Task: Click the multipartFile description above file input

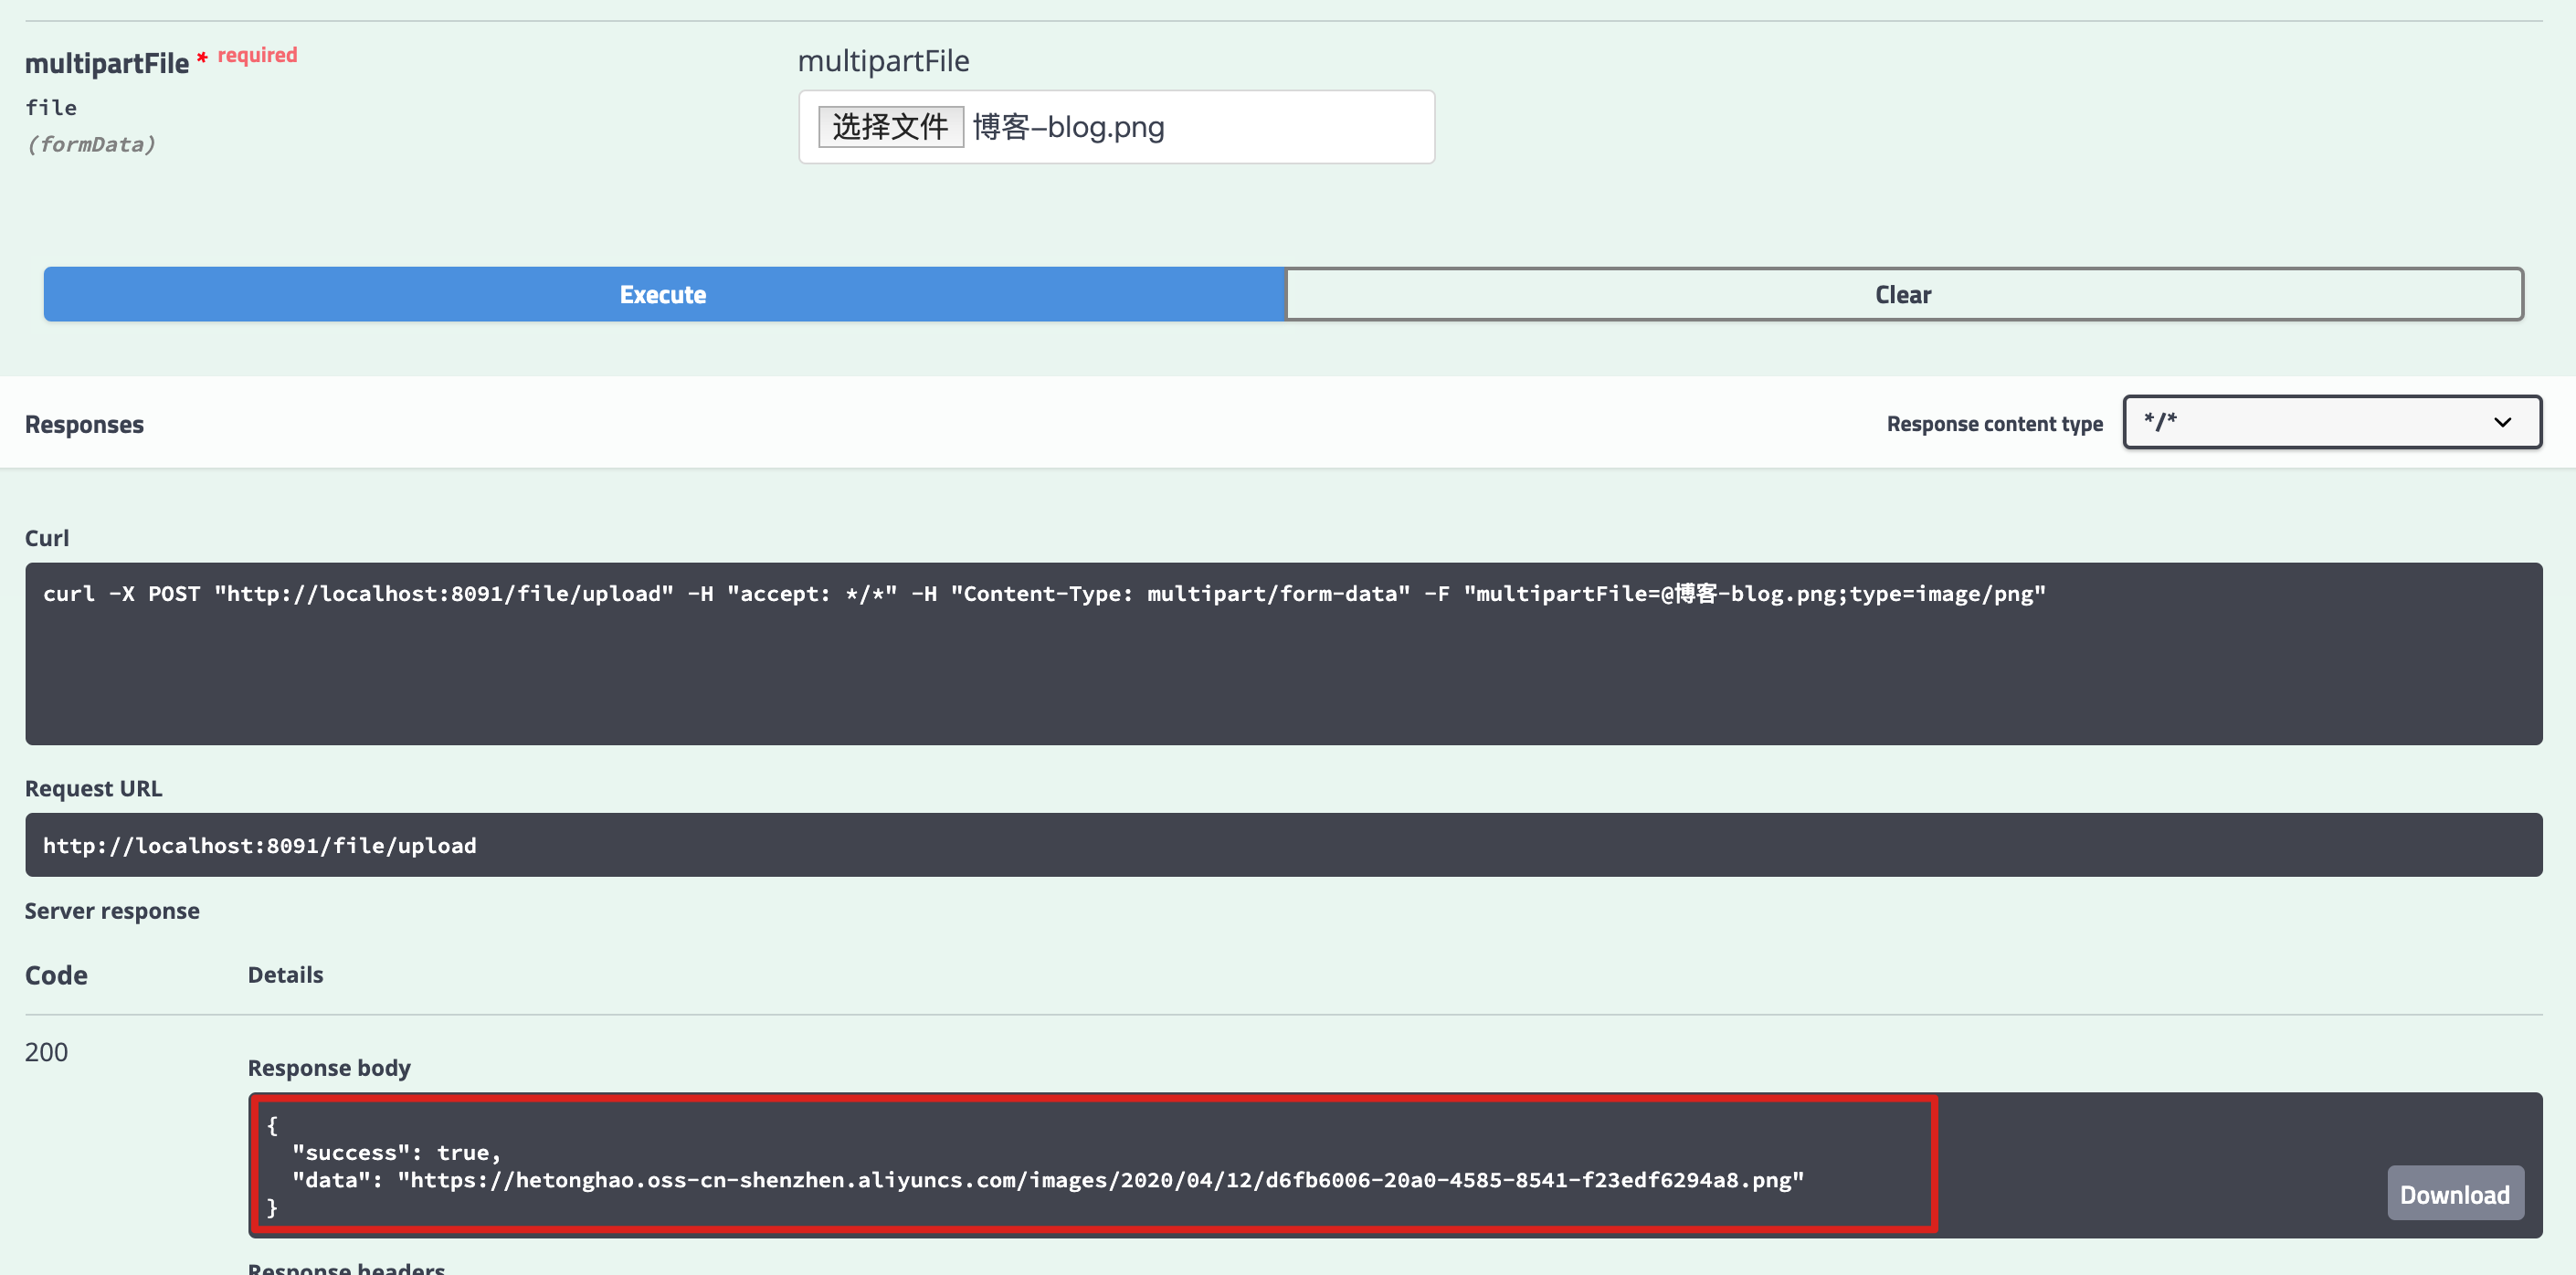Action: coord(883,61)
